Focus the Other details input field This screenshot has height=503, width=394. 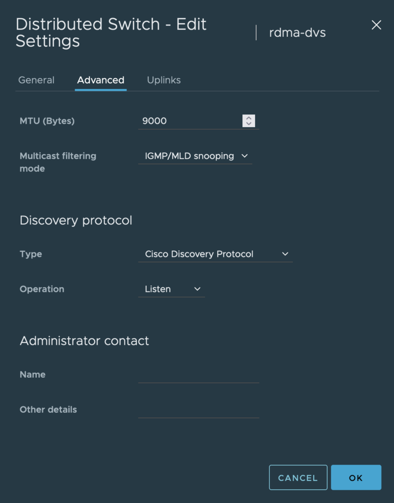coord(199,410)
